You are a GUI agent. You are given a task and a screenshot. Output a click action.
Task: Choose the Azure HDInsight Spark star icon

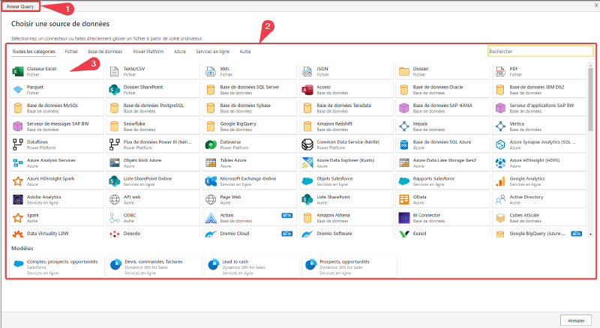pyautogui.click(x=18, y=181)
